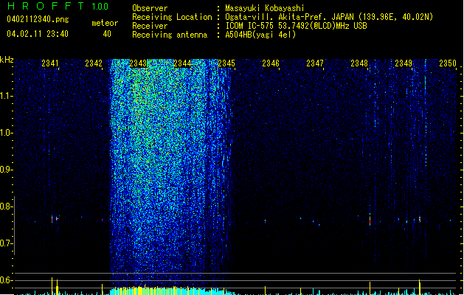Click the 1.1 frequency axis label
The width and height of the screenshot is (464, 295).
(6, 96)
